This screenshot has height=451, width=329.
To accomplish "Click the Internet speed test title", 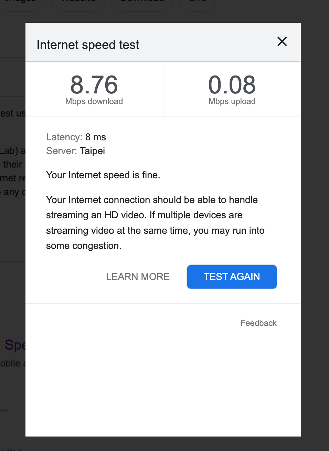I will tap(88, 44).
